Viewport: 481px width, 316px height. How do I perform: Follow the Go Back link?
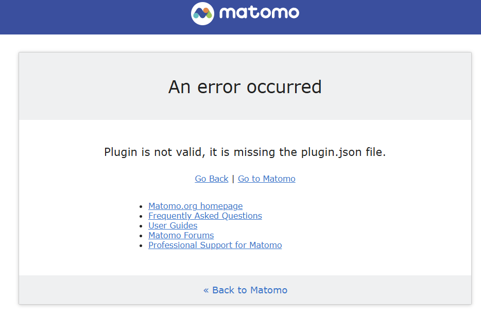tap(212, 179)
